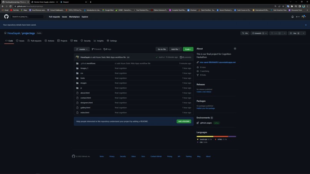310x174 pixels.
Task: Click the Add a README button
Action: pyautogui.click(x=184, y=121)
